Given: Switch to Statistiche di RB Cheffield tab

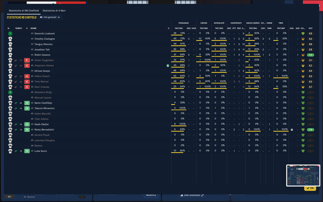Looking at the screenshot, I should click(x=24, y=11).
